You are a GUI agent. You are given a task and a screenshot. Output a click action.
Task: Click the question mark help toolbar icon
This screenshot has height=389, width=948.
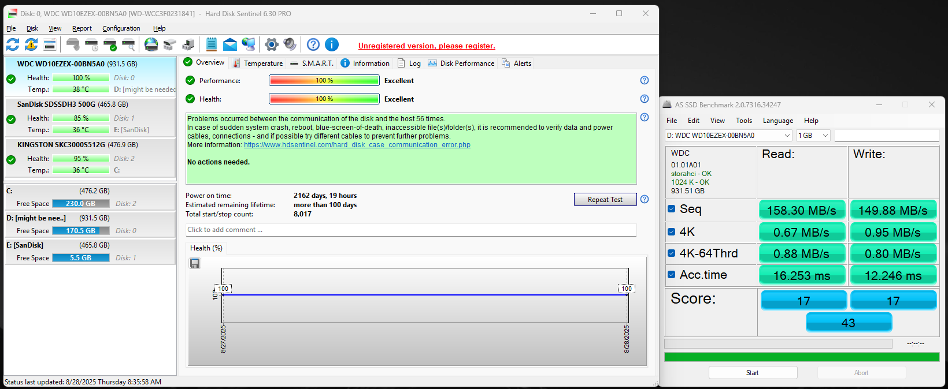click(313, 44)
